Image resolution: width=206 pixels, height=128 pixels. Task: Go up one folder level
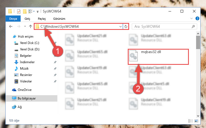tap(31, 27)
